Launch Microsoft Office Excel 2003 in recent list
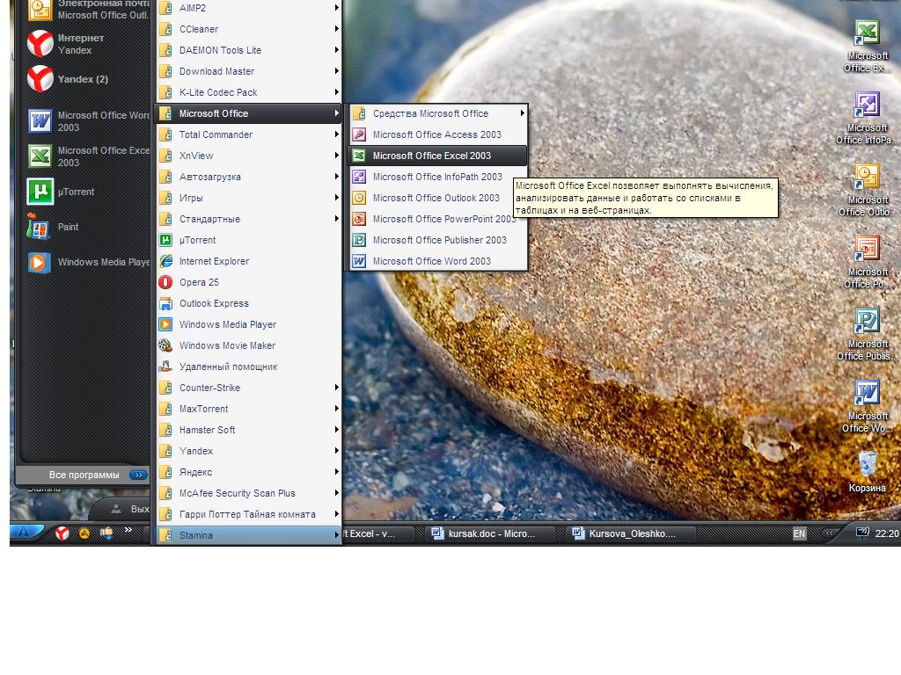Image resolution: width=901 pixels, height=675 pixels. [86, 156]
